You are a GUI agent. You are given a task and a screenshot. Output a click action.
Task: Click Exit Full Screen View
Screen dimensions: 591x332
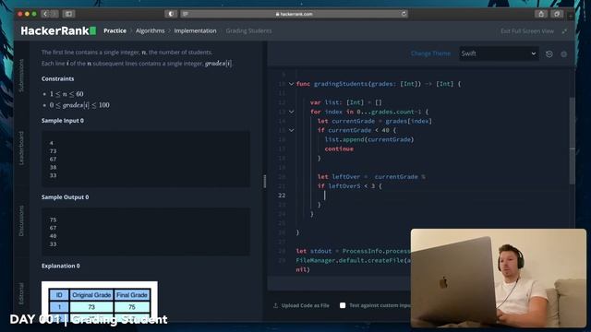pyautogui.click(x=527, y=31)
